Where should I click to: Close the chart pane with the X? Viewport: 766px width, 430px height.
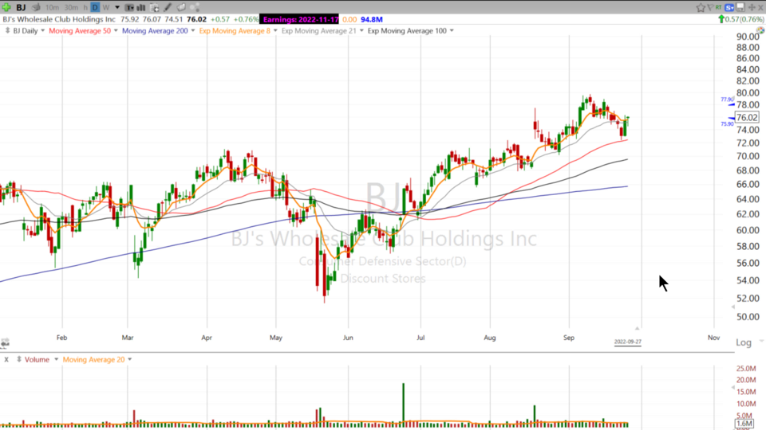click(760, 7)
